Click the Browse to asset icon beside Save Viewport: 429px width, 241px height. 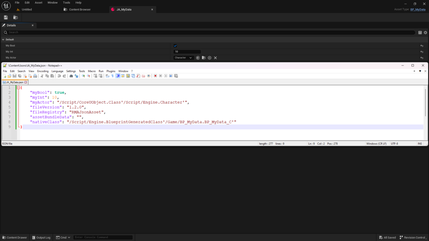16,17
